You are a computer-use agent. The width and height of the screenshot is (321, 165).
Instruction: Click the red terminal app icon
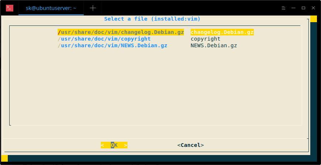pyautogui.click(x=10, y=8)
